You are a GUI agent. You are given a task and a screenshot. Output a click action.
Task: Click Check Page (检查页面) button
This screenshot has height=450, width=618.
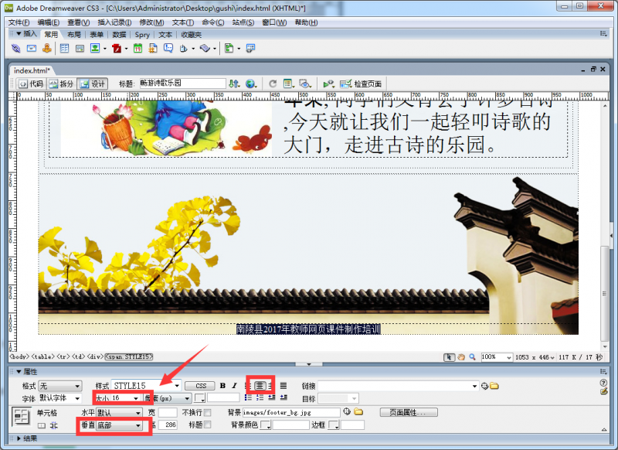(x=361, y=84)
